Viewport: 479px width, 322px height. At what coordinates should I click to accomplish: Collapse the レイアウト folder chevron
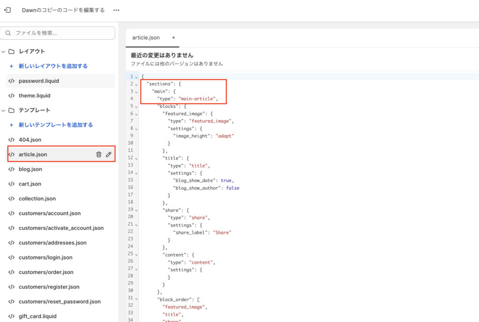(x=3, y=51)
